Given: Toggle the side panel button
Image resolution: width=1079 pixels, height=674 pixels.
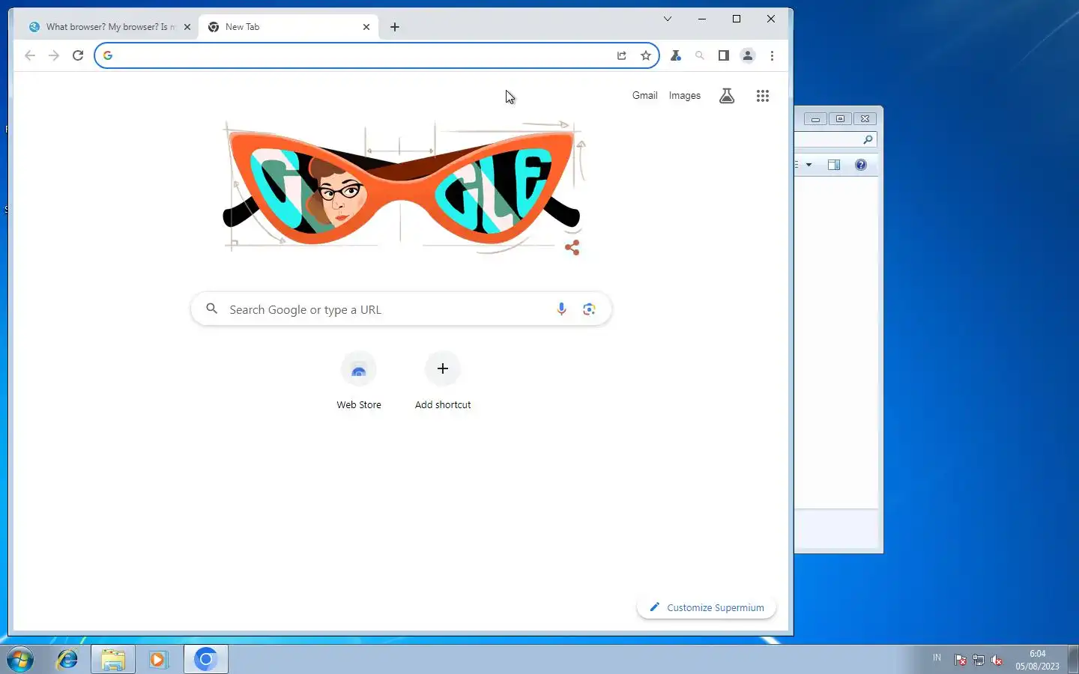Looking at the screenshot, I should 724,55.
